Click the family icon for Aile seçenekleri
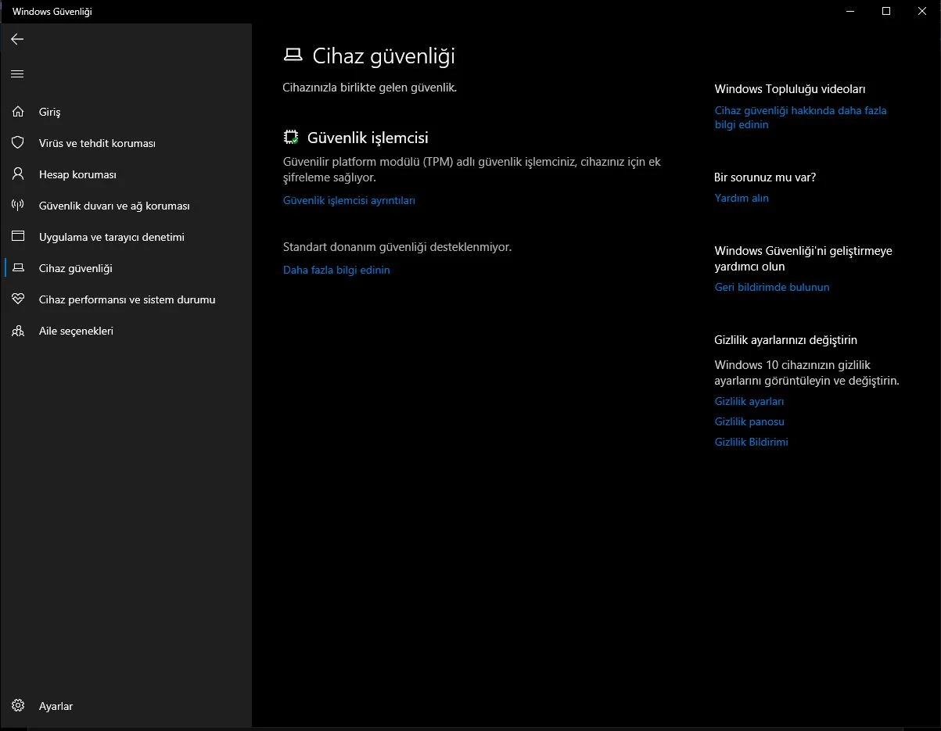 pyautogui.click(x=18, y=331)
